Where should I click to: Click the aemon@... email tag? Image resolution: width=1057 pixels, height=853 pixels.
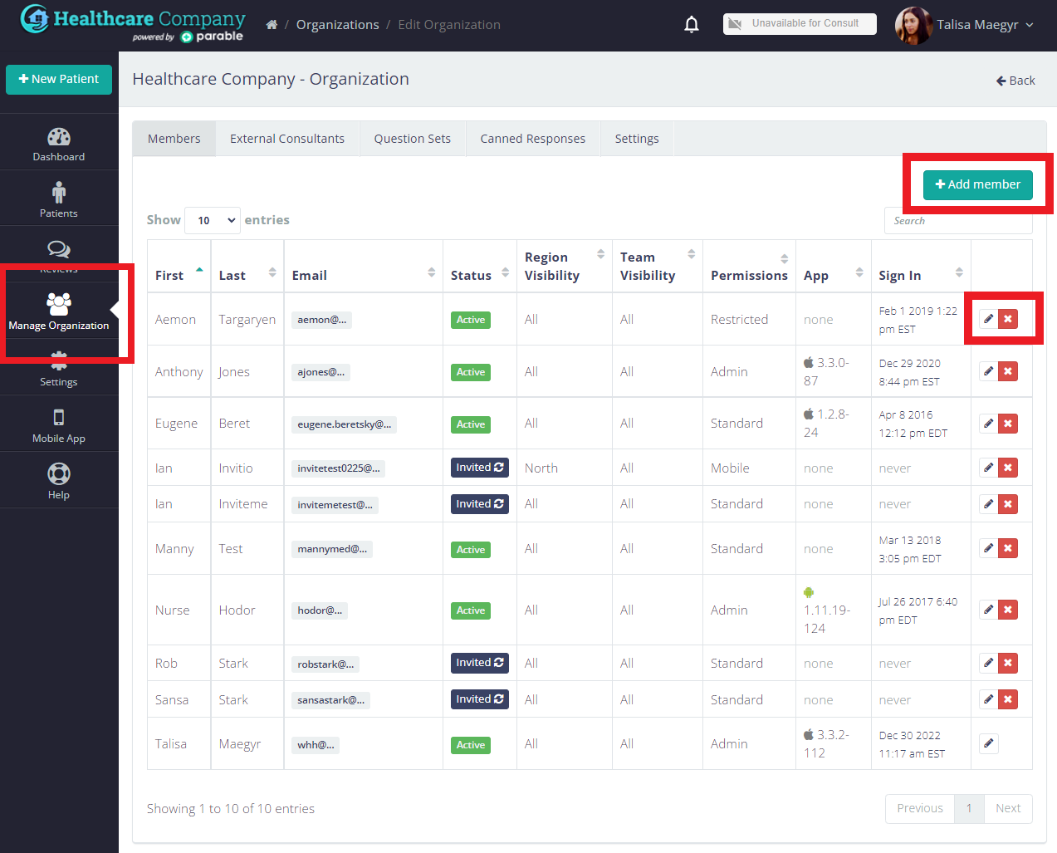321,320
